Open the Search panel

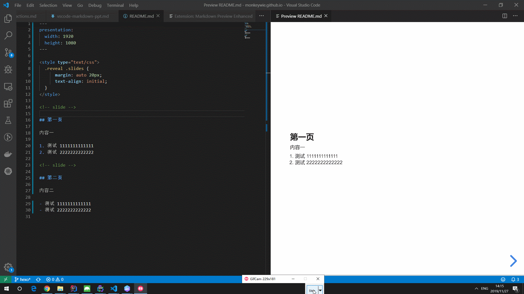pos(8,35)
